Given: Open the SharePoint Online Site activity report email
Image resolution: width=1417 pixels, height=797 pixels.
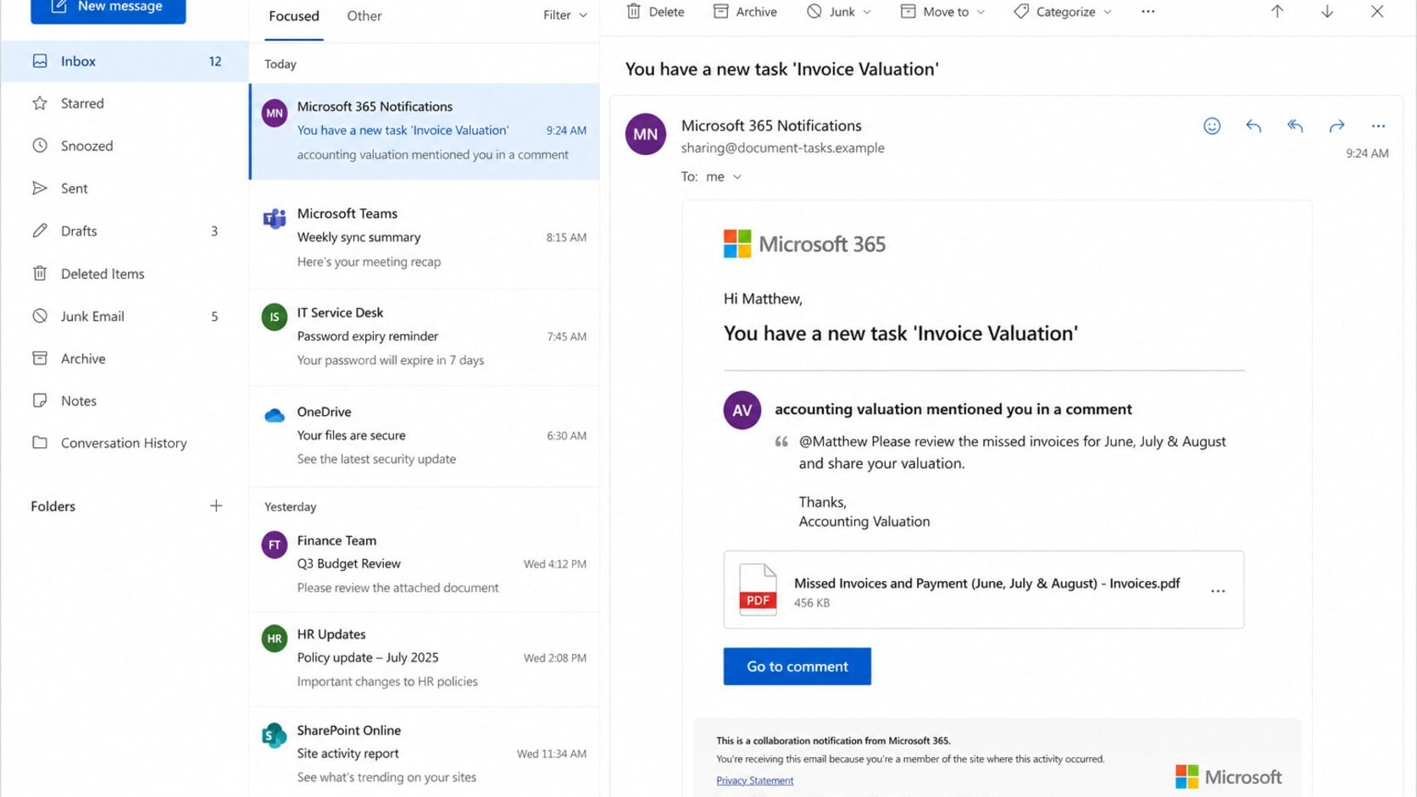Looking at the screenshot, I should [x=425, y=753].
